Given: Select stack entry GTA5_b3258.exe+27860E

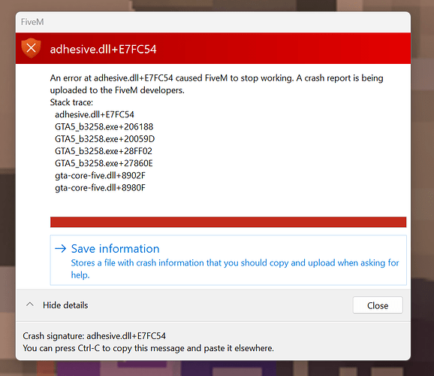Looking at the screenshot, I should (x=104, y=163).
